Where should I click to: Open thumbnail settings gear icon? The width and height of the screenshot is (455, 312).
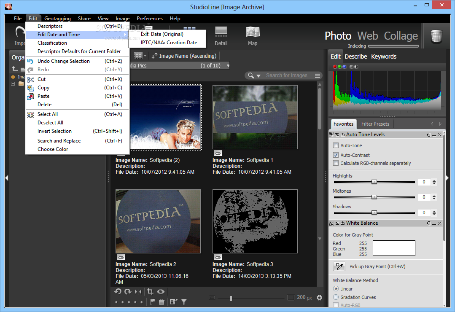[319, 298]
